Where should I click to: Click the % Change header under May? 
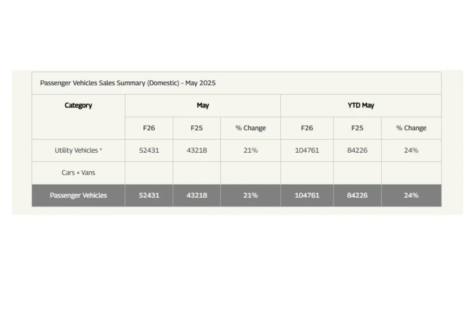[250, 128]
